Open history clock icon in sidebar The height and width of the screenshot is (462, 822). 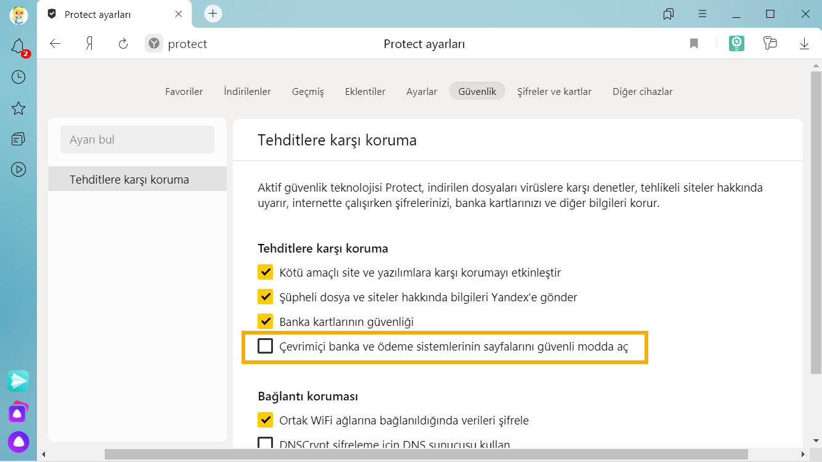[18, 77]
